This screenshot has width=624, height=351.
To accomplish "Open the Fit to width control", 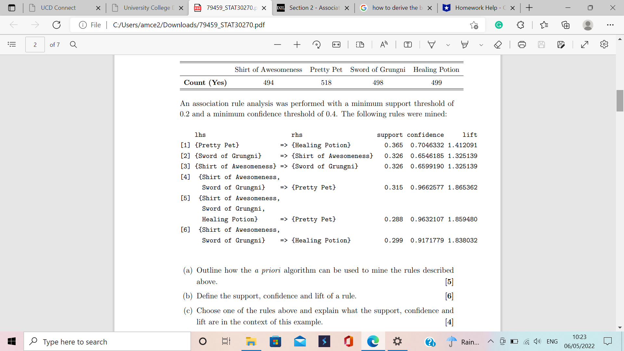I will point(336,45).
